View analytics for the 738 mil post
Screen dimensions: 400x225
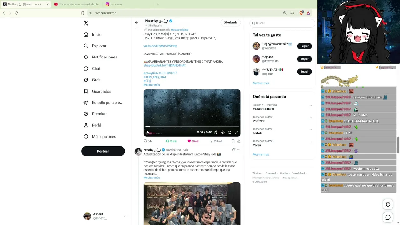click(216, 141)
